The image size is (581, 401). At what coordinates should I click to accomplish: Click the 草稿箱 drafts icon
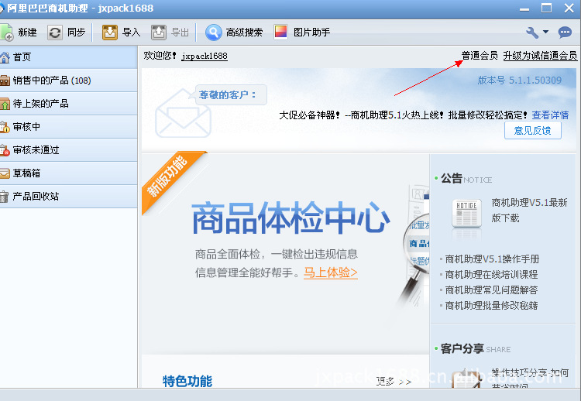tap(5, 173)
